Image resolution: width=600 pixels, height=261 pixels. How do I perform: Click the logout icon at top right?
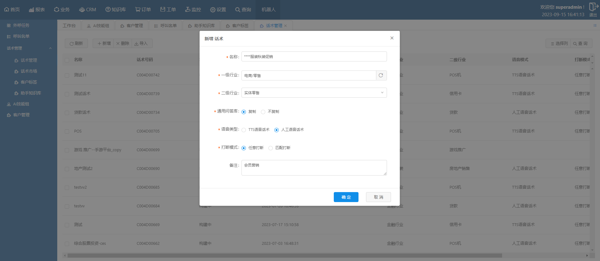click(593, 7)
